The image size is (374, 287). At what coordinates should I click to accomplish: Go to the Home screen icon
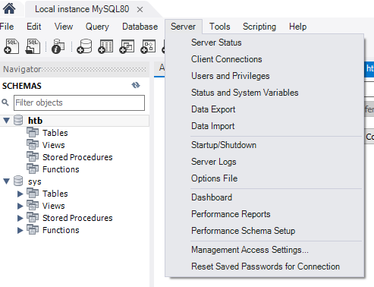9,8
